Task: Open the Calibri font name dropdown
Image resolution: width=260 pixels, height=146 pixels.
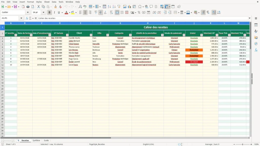Action: pos(28,12)
